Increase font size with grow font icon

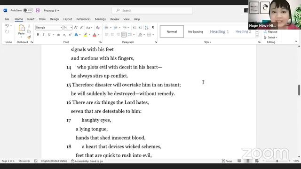(76, 28)
